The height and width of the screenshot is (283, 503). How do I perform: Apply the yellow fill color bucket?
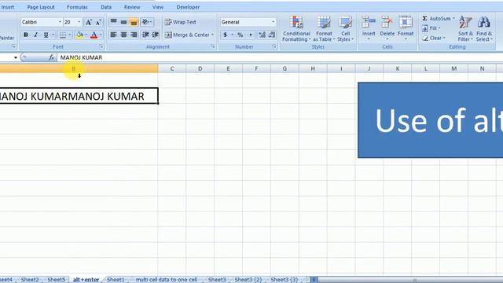click(x=79, y=35)
